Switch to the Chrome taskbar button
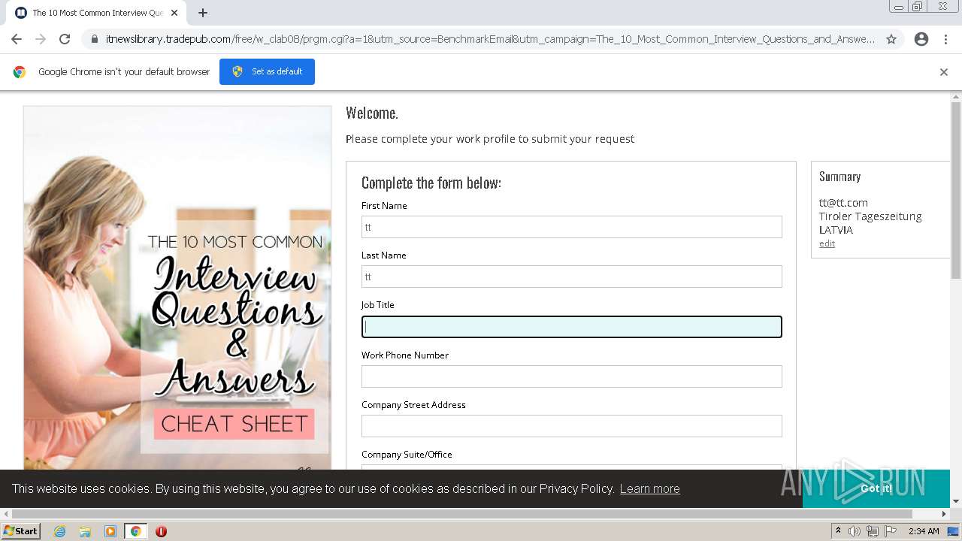 pyautogui.click(x=135, y=531)
